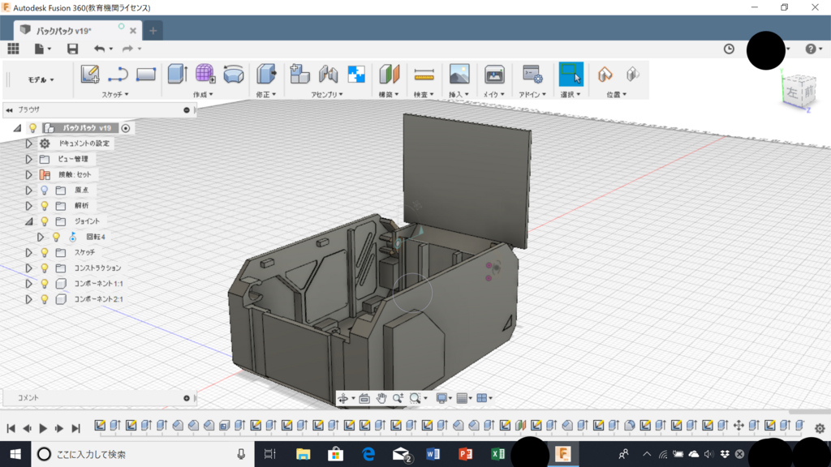Choose the Rectangle sketch tool
The width and height of the screenshot is (831, 467).
click(146, 74)
